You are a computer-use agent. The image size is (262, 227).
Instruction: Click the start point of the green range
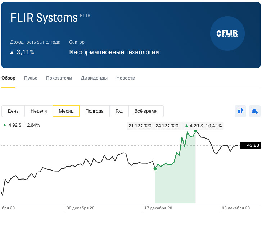(155, 169)
